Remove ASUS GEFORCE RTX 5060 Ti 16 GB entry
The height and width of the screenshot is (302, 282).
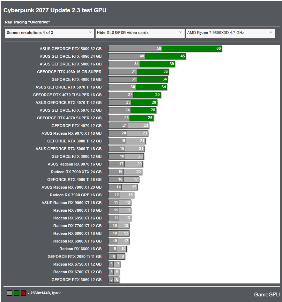tap(104, 149)
